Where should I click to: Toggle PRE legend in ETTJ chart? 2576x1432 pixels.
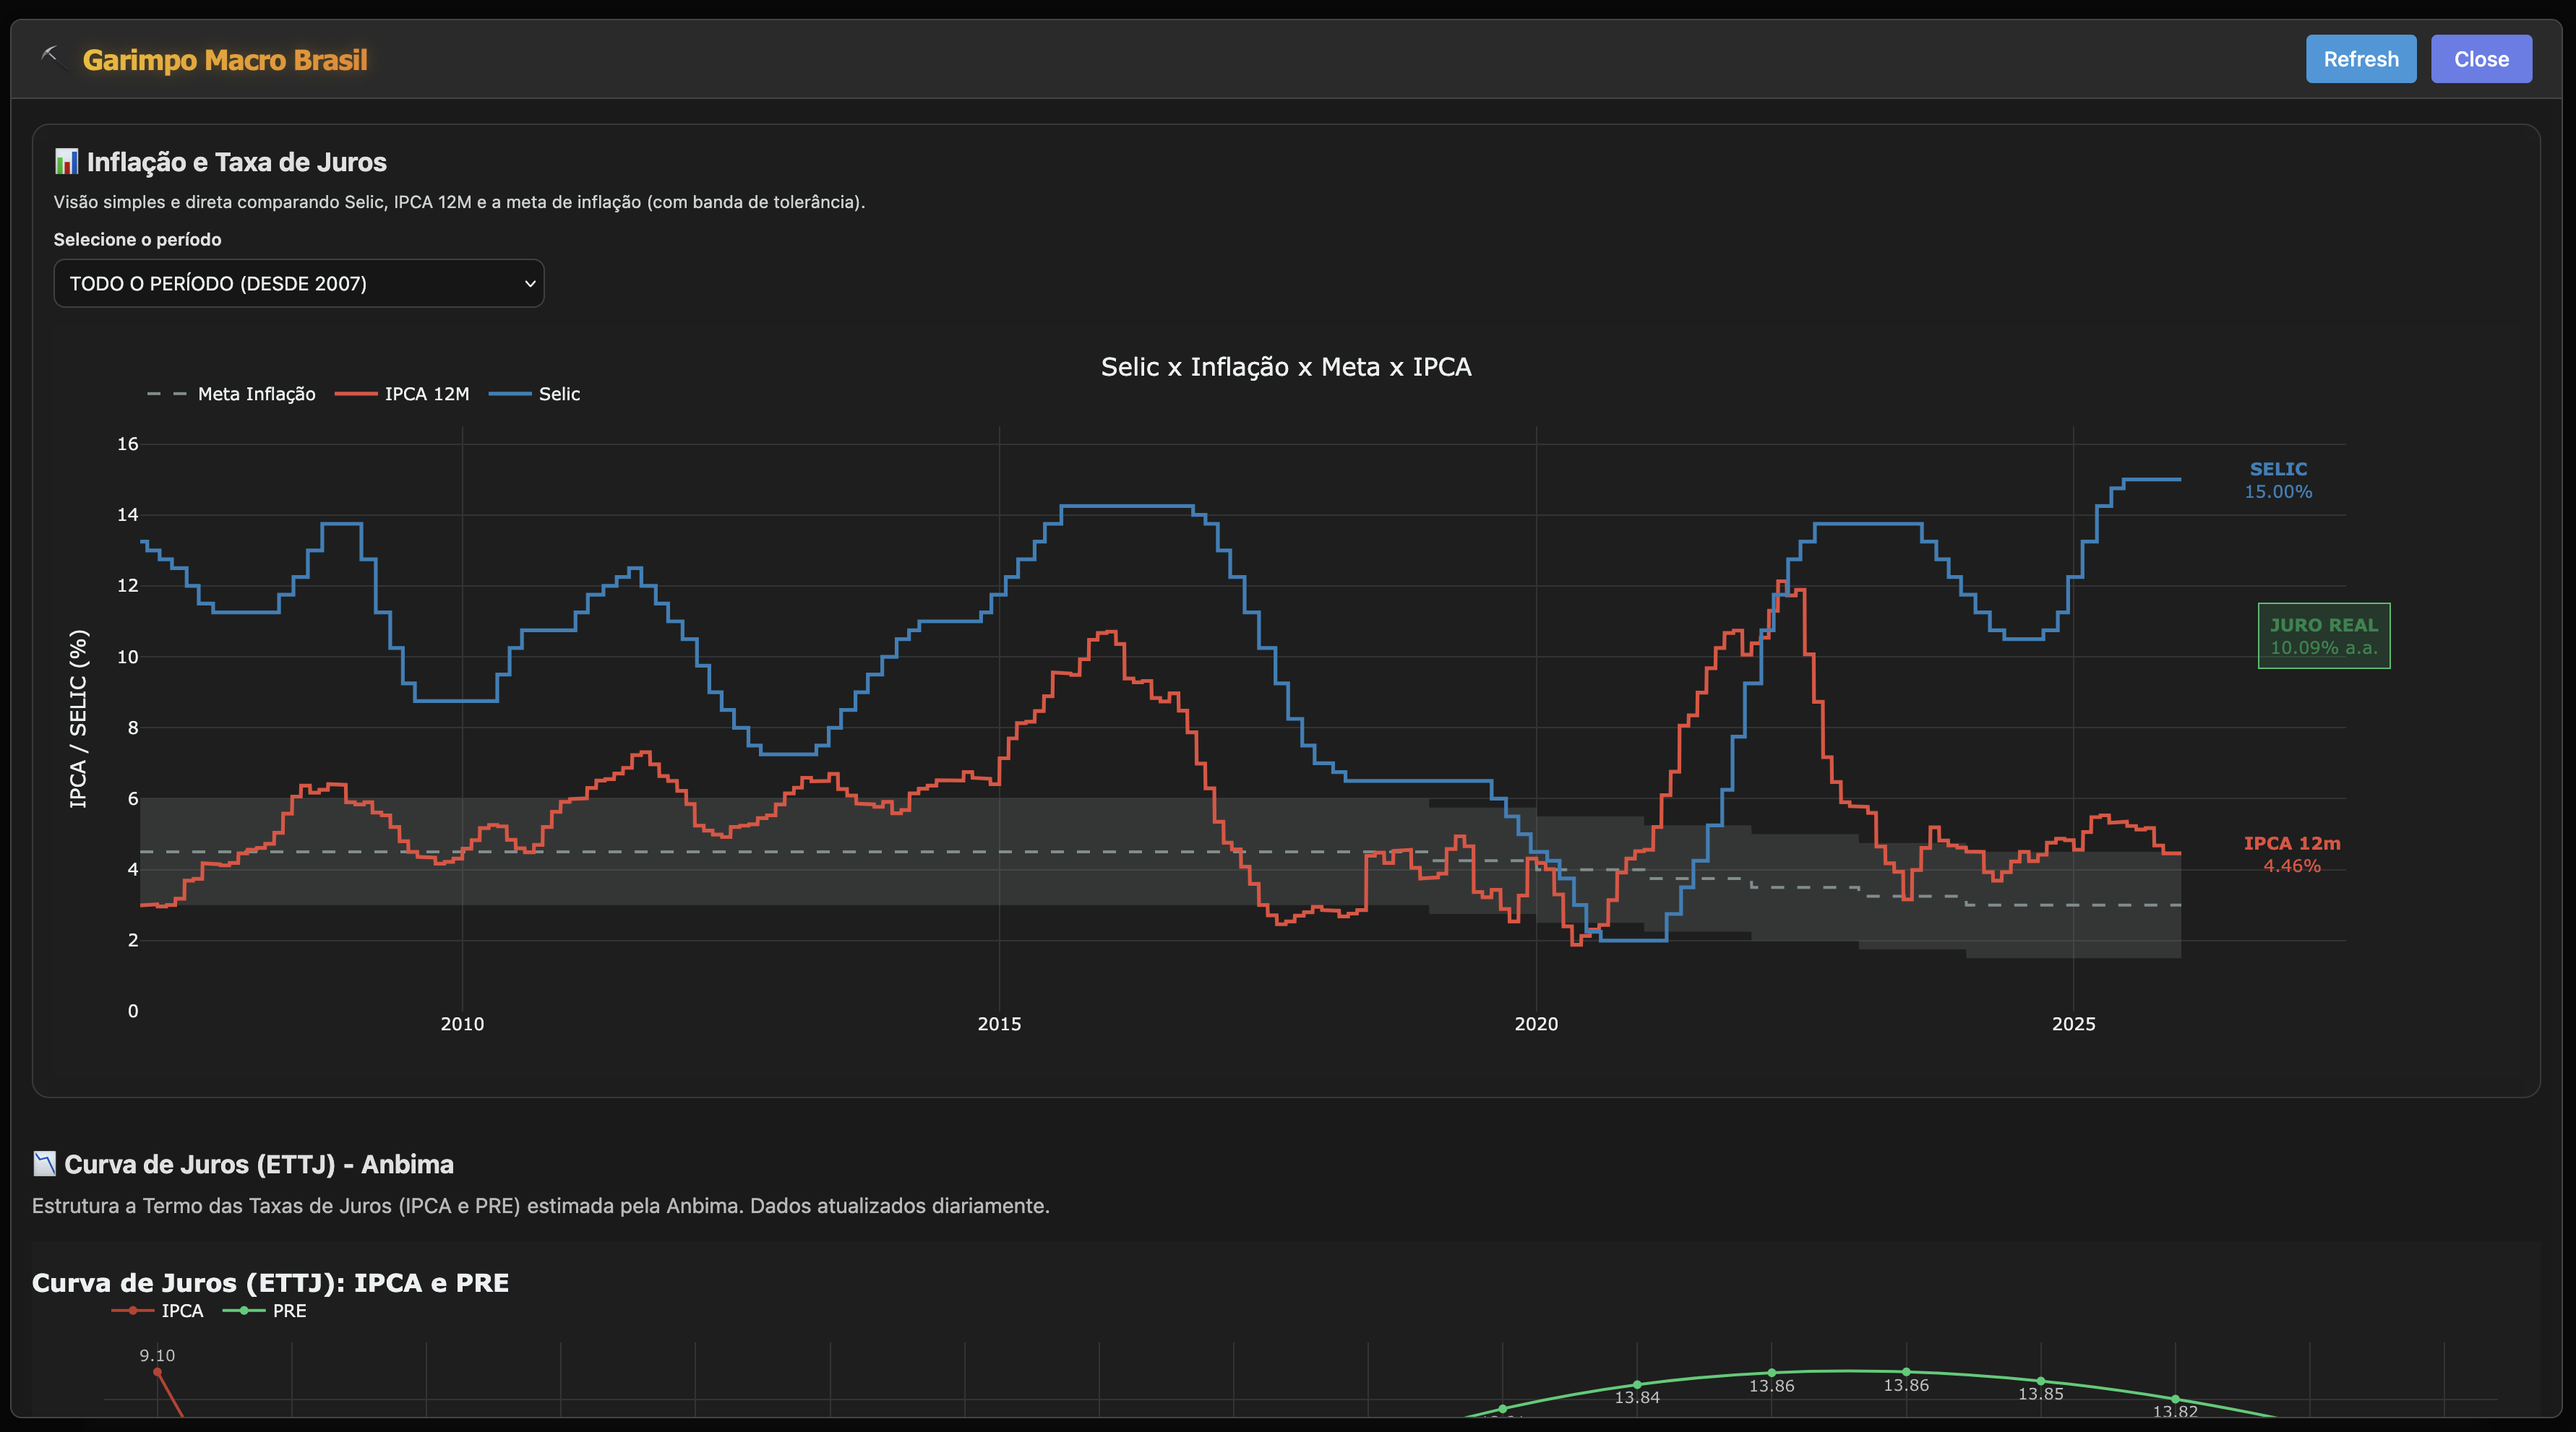pos(289,1311)
